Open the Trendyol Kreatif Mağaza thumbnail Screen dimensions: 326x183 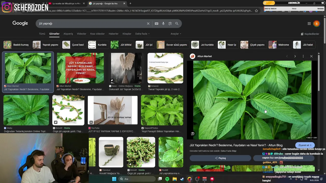111,152
